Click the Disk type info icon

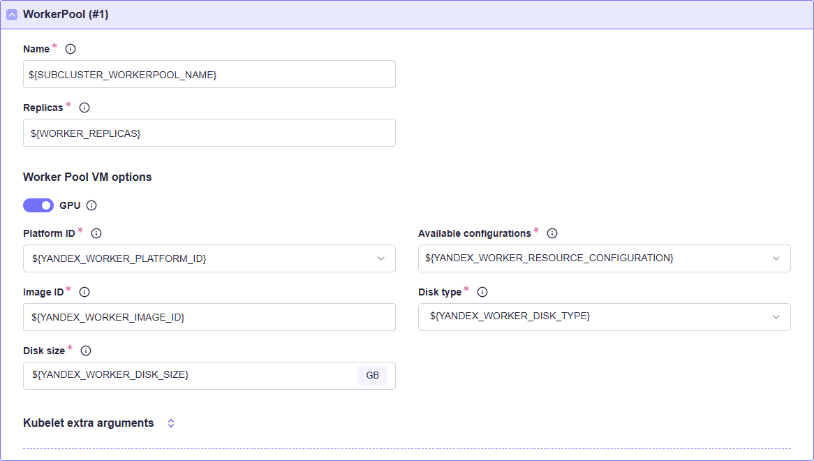482,292
